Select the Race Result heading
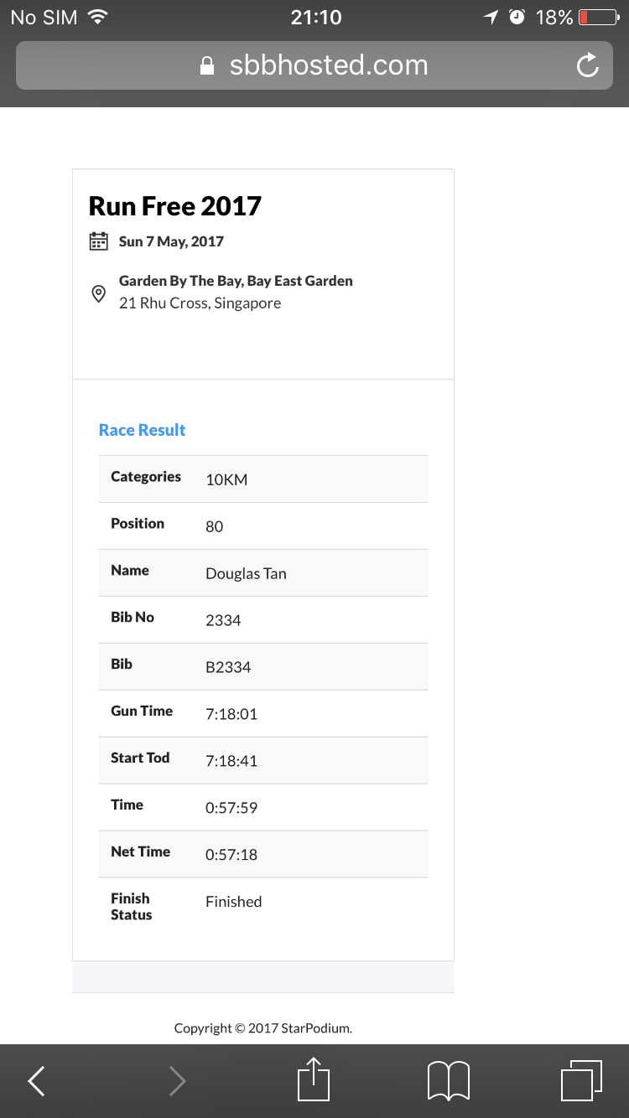Viewport: 629px width, 1118px height. [x=142, y=430]
